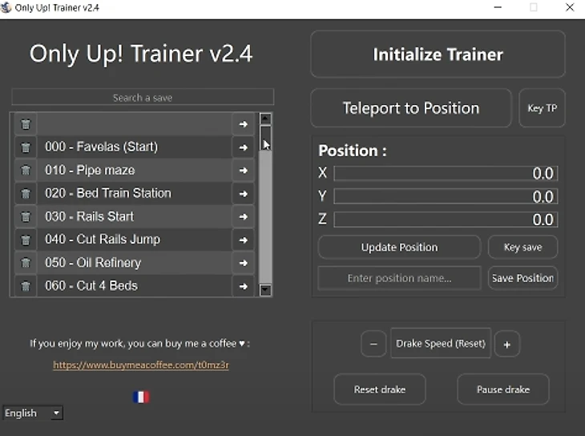Delete the 030 - Rails Start save
The width and height of the screenshot is (585, 436).
(26, 217)
